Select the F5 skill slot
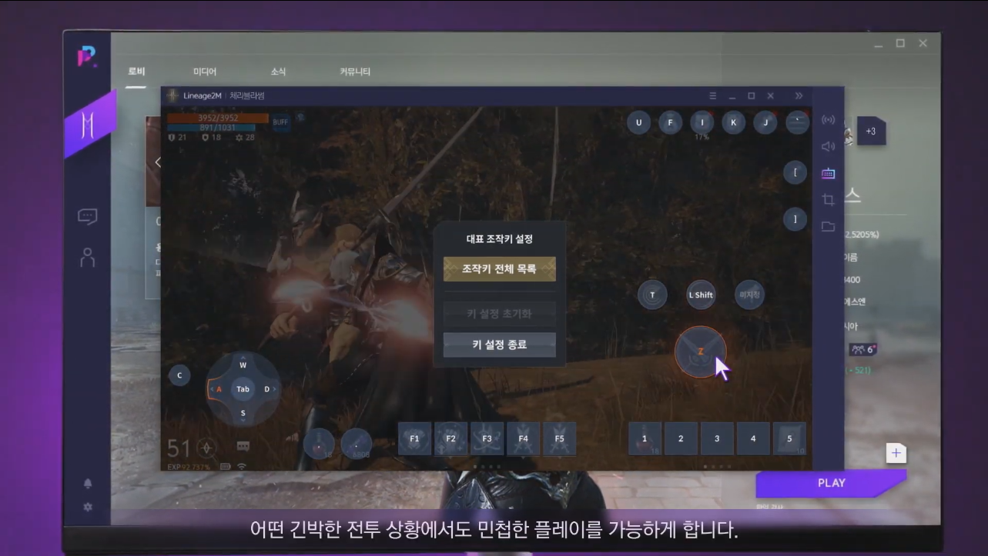Viewport: 988px width, 556px height. [559, 438]
